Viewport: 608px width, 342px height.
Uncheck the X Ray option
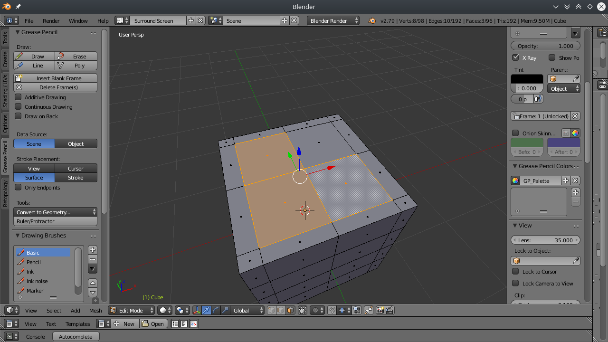(515, 57)
